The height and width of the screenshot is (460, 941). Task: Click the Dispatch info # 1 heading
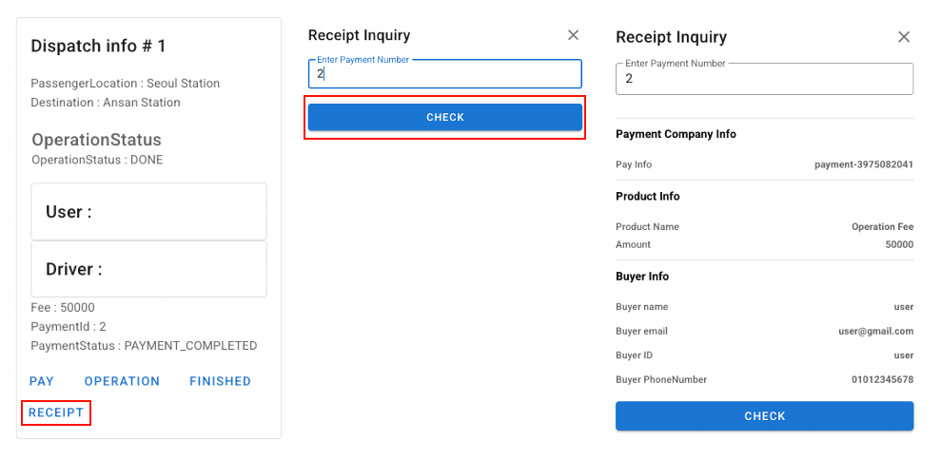pos(98,46)
